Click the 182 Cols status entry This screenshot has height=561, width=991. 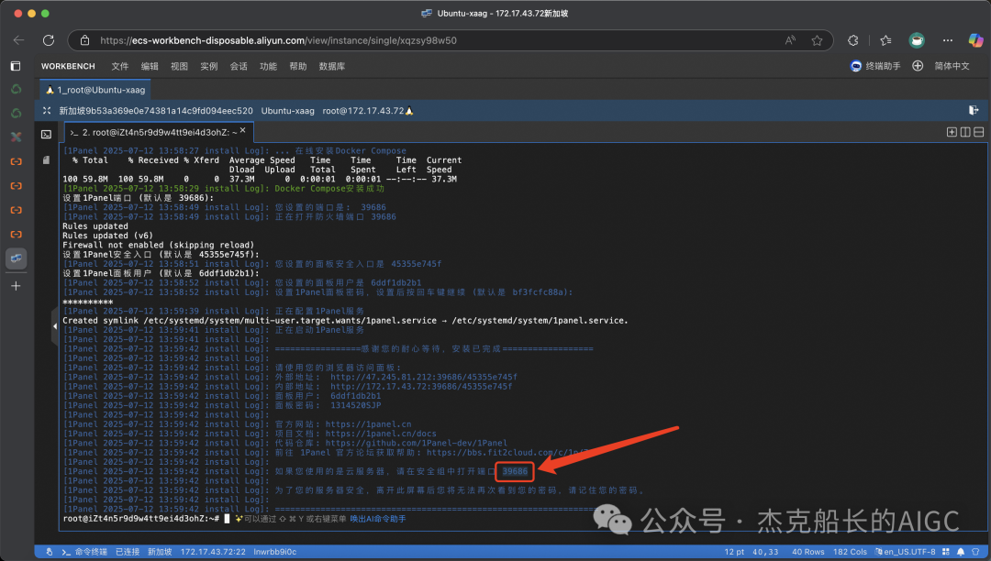850,552
